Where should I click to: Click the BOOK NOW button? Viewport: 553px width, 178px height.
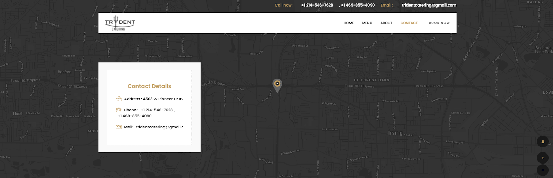coord(439,23)
